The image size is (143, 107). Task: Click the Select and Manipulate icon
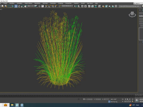click(39, 6)
